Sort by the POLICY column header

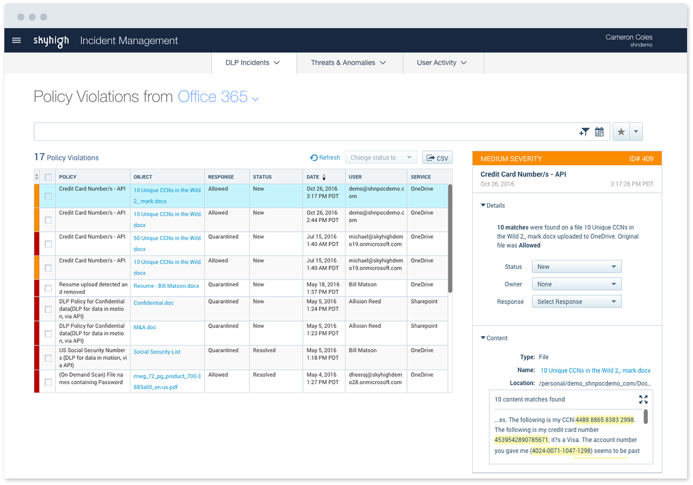[68, 177]
